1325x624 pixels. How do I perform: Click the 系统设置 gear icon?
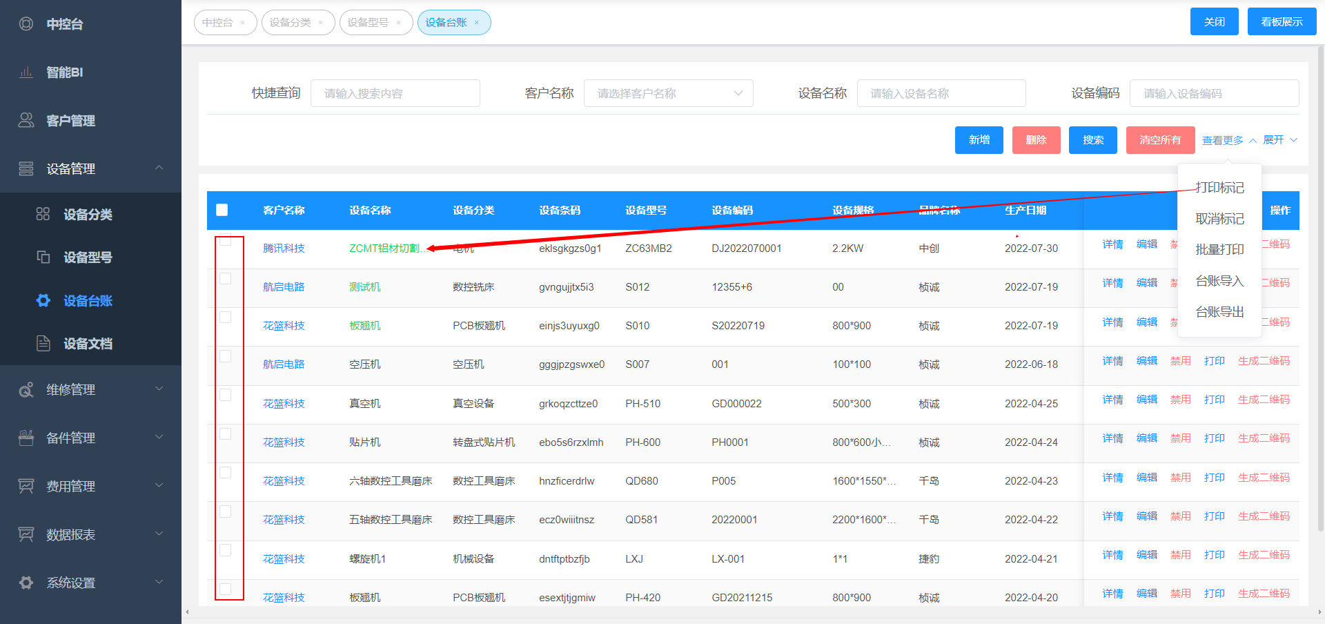[26, 583]
